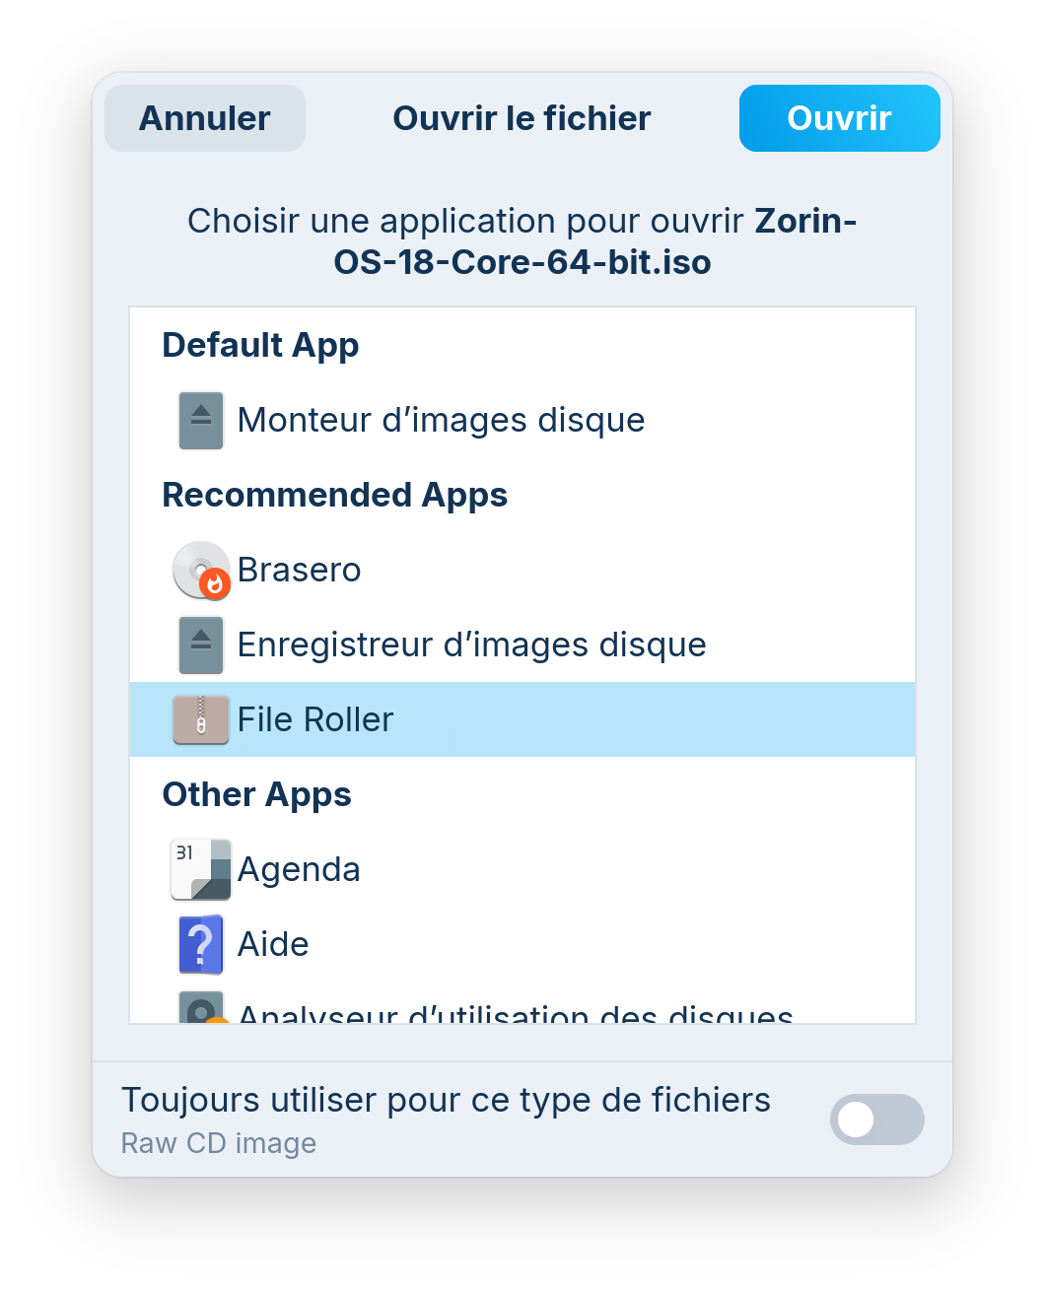Click the Other Apps section heading
Image resolution: width=1045 pixels, height=1289 pixels.
click(256, 794)
